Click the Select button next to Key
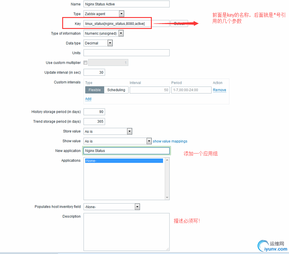289x254 pixels. click(x=179, y=23)
